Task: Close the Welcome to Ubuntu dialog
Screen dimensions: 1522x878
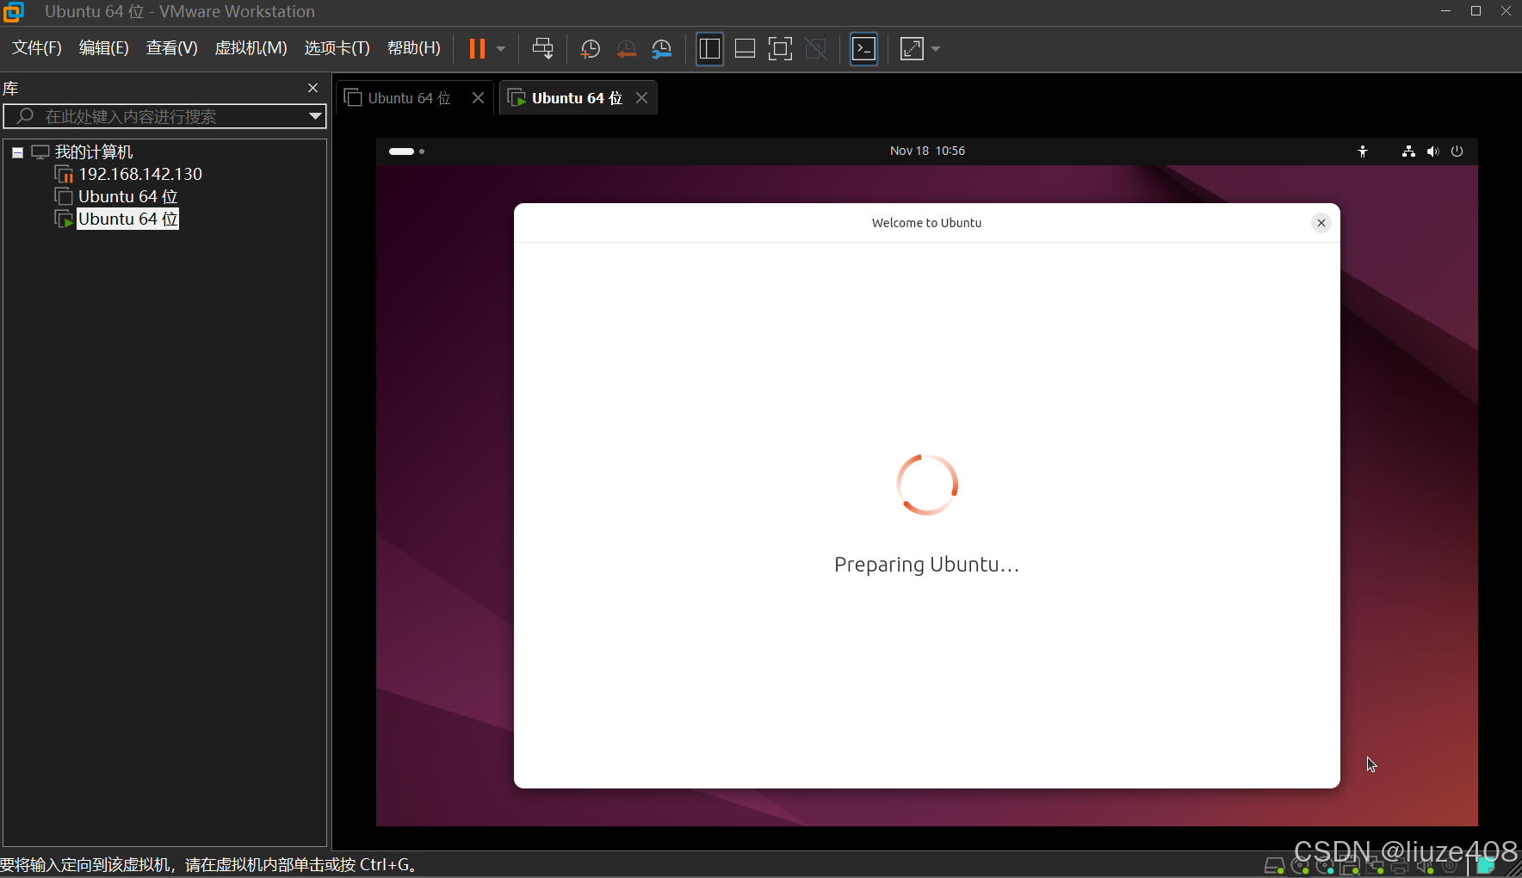Action: point(1321,223)
